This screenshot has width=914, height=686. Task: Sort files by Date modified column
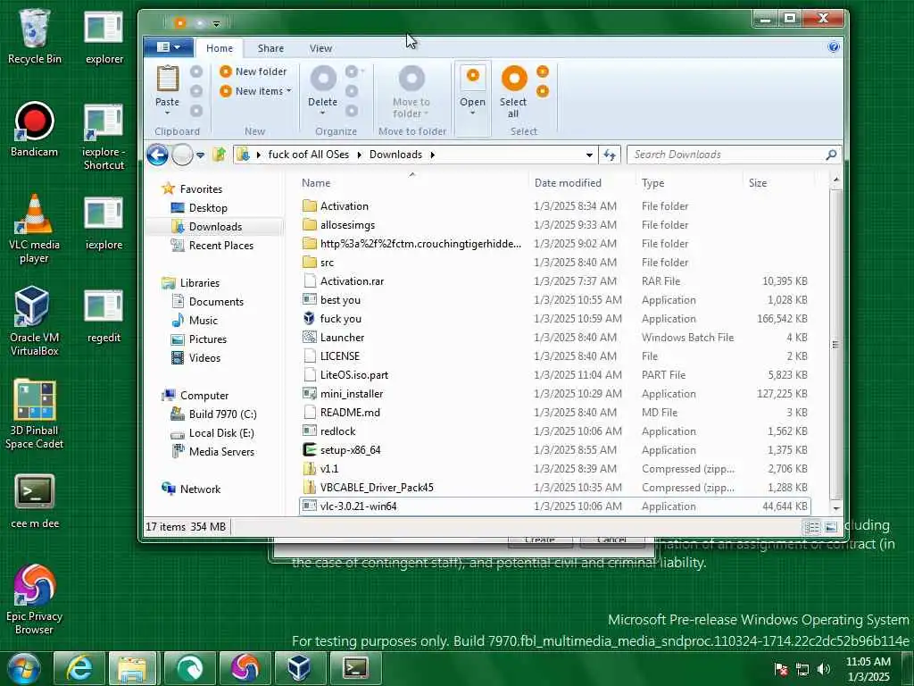point(568,182)
